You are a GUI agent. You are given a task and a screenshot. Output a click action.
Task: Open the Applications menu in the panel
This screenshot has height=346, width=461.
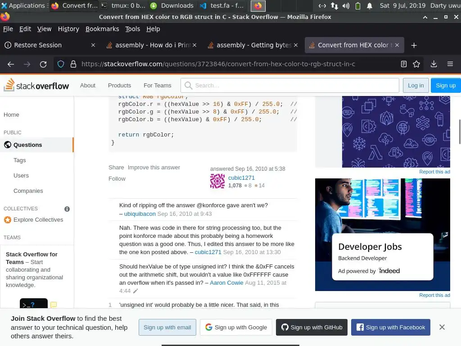click(x=24, y=5)
